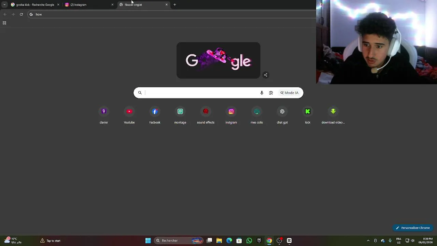Open the clavier shortcut tile
437x246 pixels.
[x=104, y=115]
